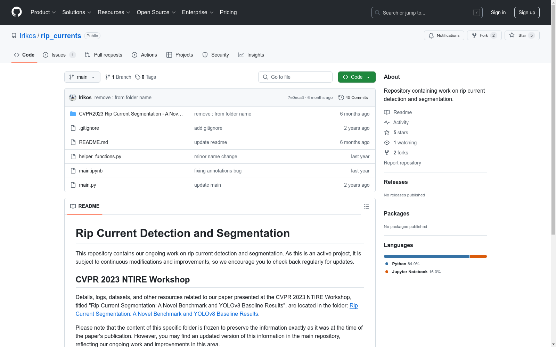
Task: Click the search magnifier icon in header
Action: [377, 12]
